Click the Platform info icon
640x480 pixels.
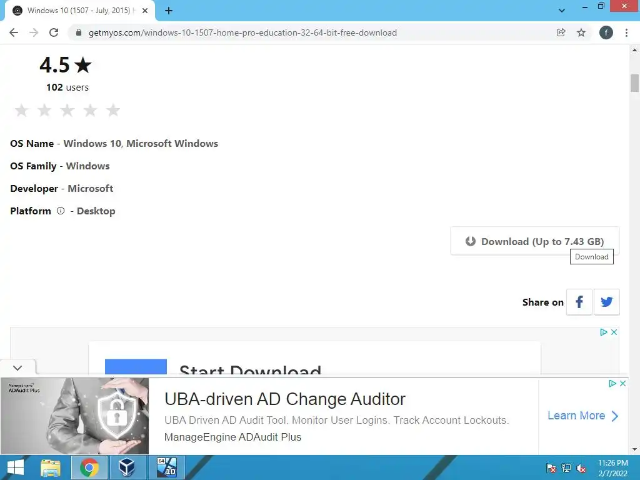pyautogui.click(x=61, y=211)
